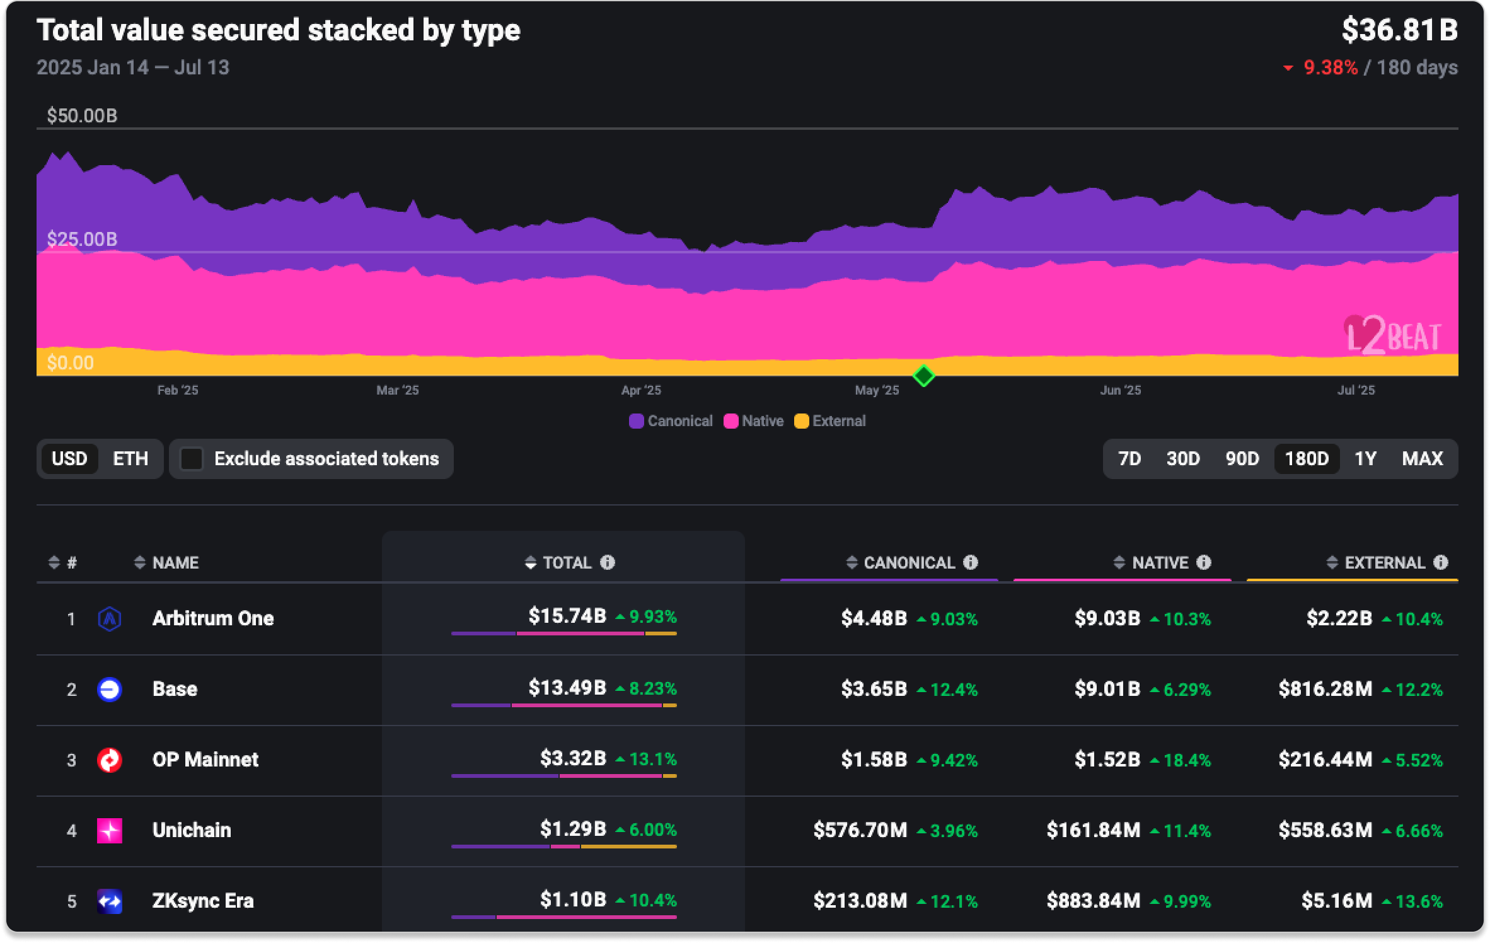Screen dimensions: 1490x943
Task: Open the Unichain project link
Action: tap(192, 831)
